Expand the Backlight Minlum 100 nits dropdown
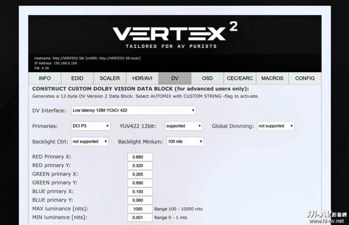 pos(185,142)
